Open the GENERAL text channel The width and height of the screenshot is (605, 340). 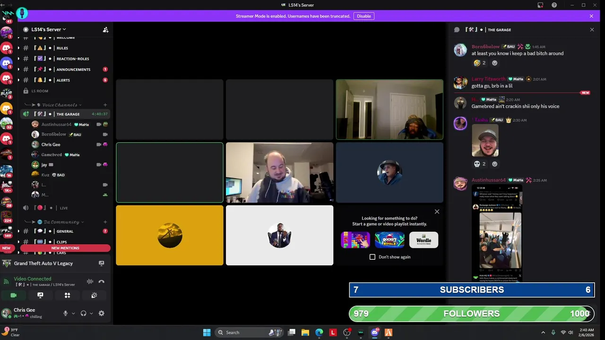(x=65, y=231)
